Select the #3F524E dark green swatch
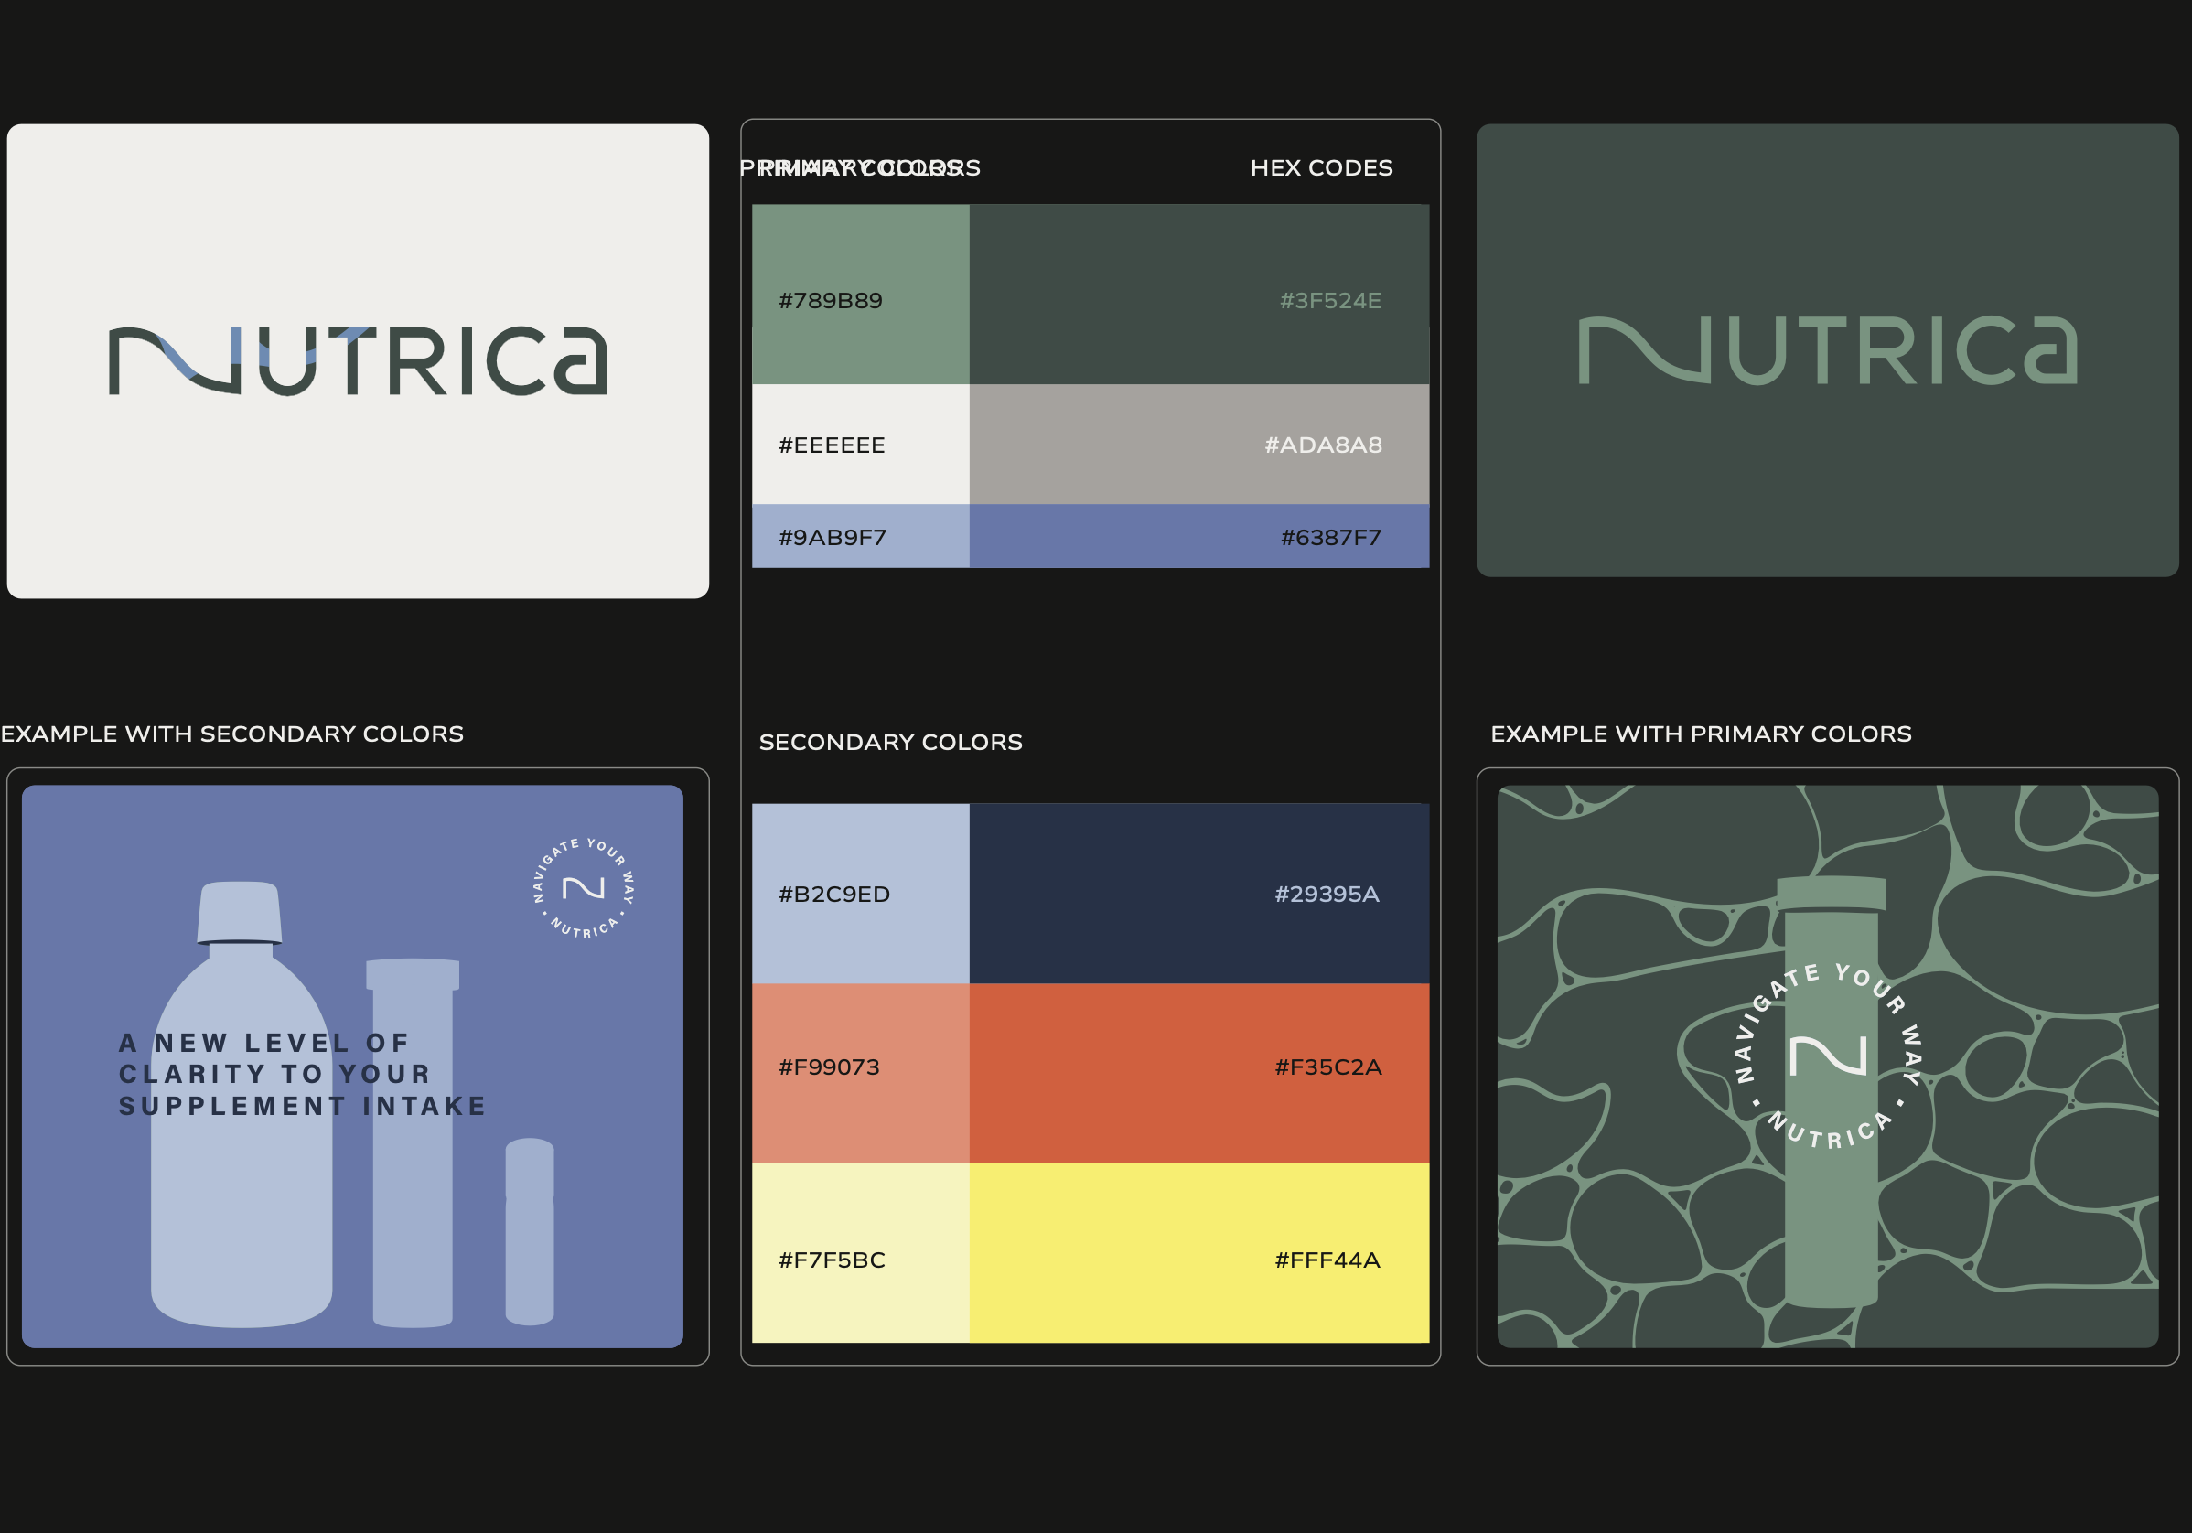 pos(1198,294)
